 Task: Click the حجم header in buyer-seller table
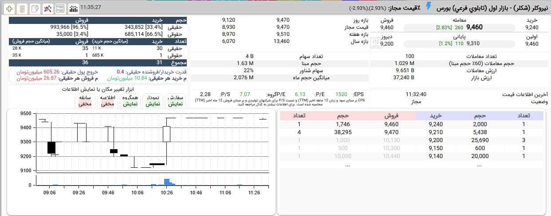pyautogui.click(x=181, y=20)
